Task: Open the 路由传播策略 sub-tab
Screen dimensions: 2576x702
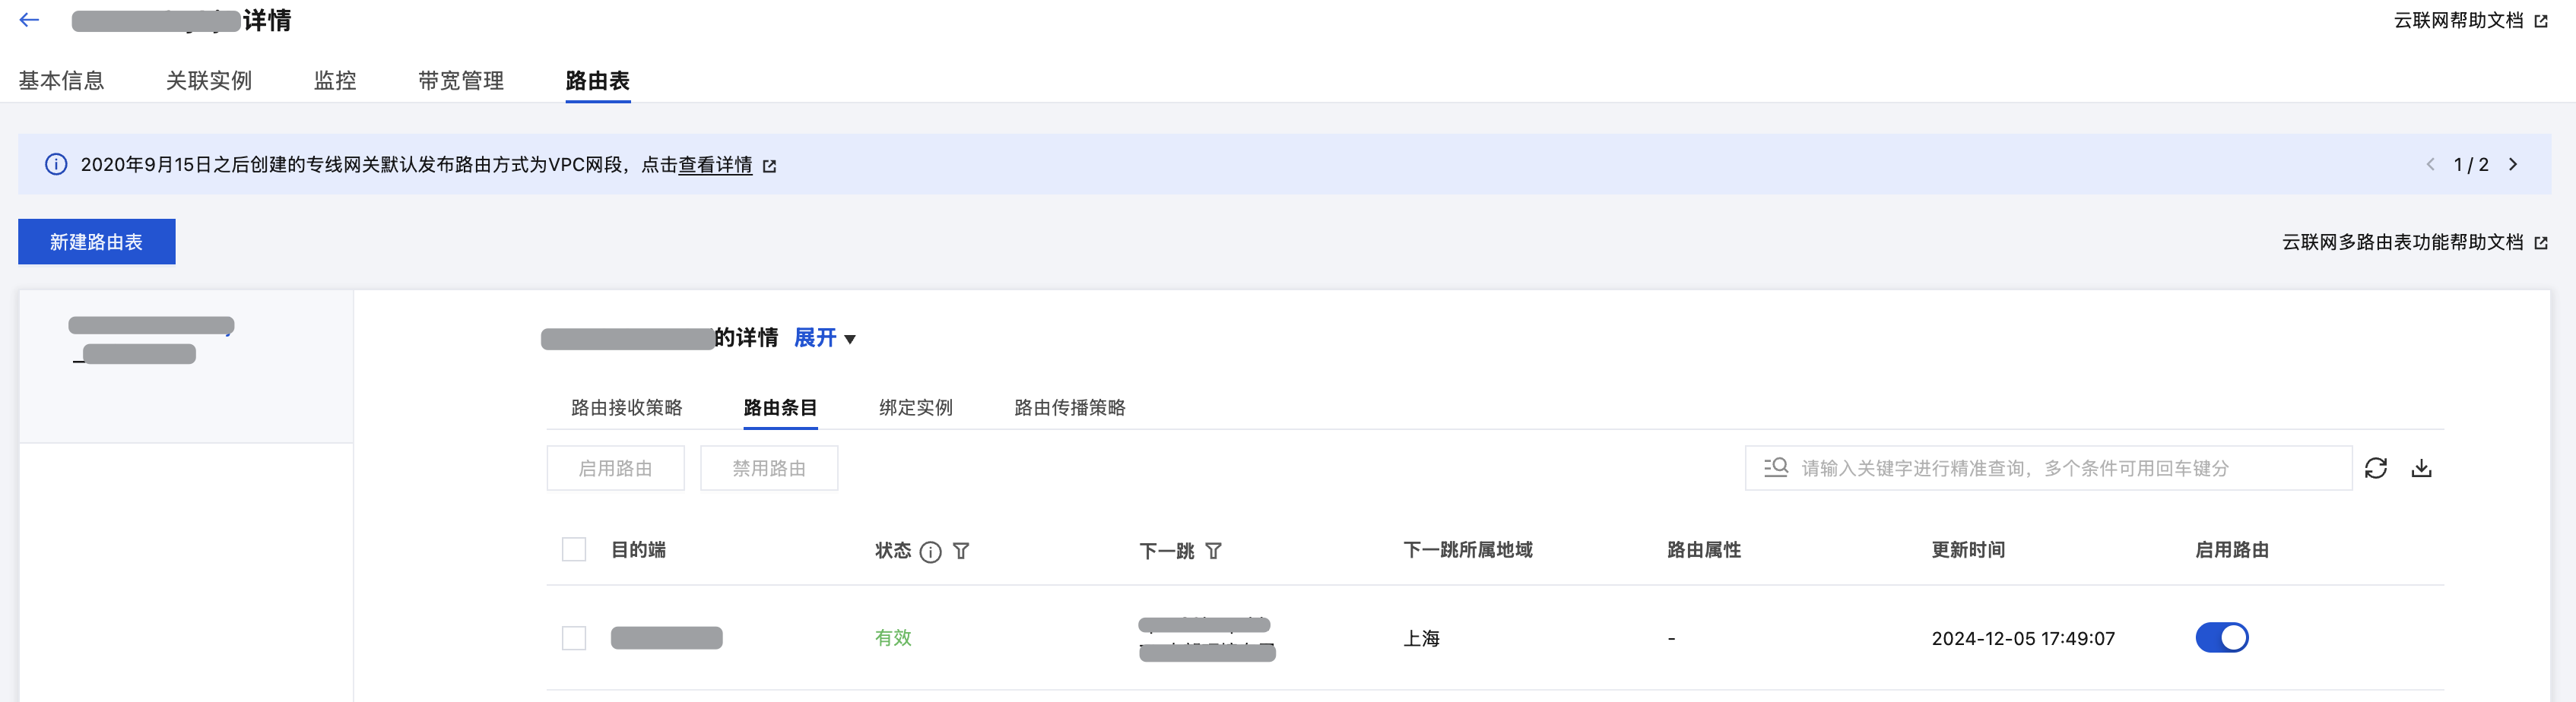Action: point(1069,407)
